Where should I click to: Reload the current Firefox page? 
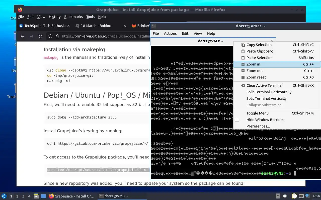click(x=41, y=36)
